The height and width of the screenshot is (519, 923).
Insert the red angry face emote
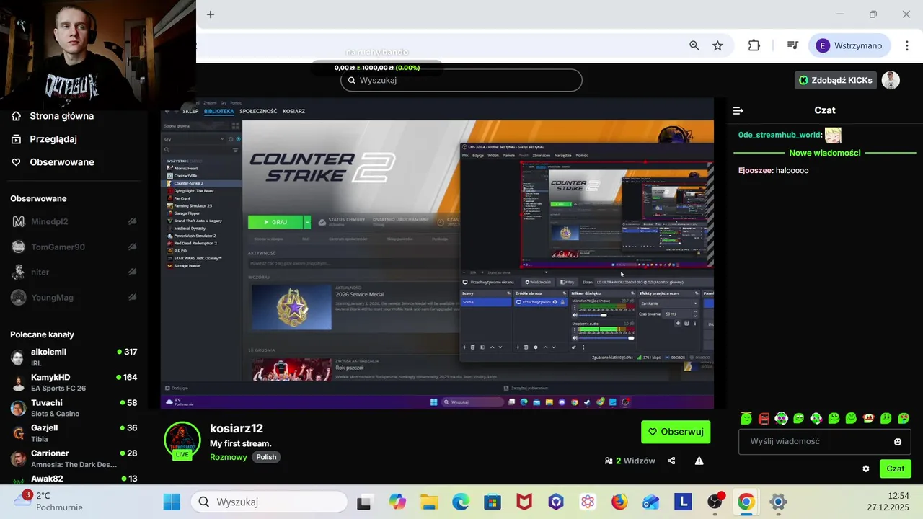point(764,418)
